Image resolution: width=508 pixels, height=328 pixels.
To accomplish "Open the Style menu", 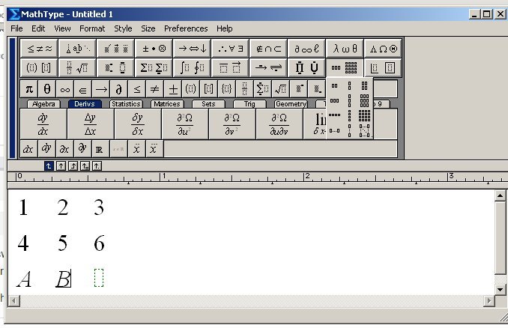I will pos(123,28).
